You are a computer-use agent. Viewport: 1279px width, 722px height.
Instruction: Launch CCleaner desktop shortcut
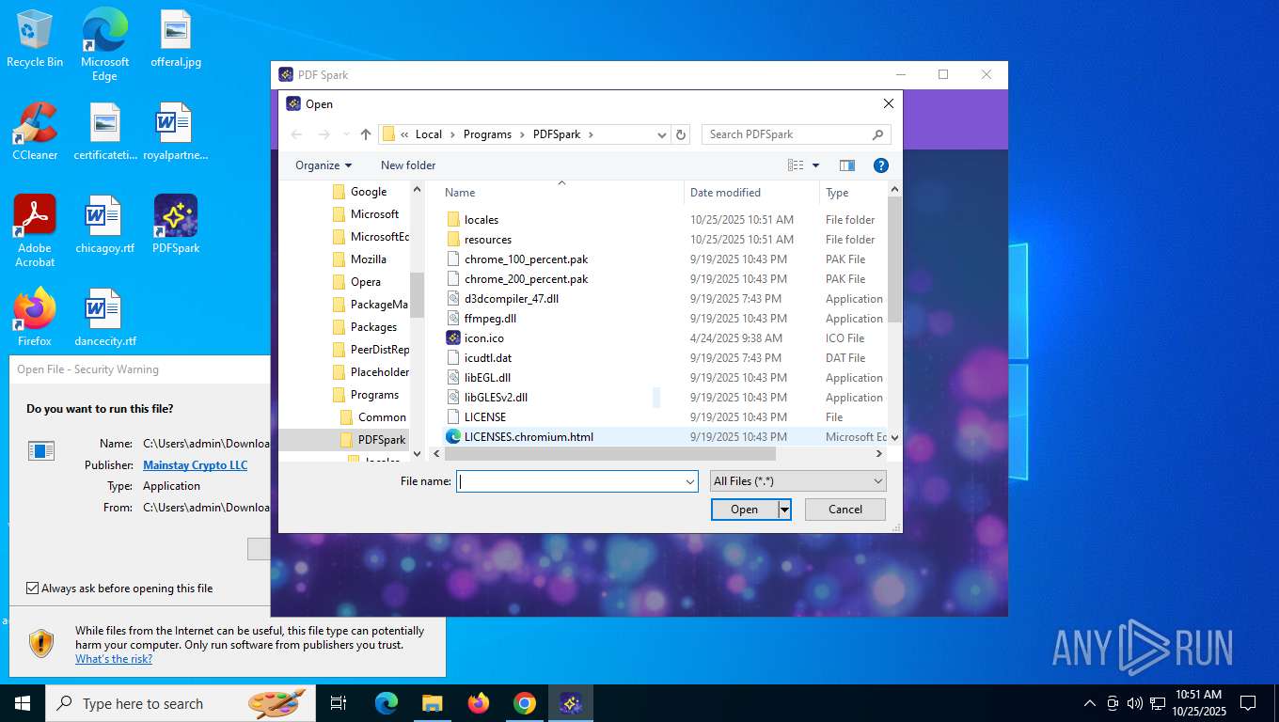click(x=35, y=132)
